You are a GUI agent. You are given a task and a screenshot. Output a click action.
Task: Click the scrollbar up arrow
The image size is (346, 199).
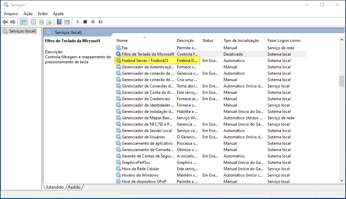pyautogui.click(x=342, y=40)
